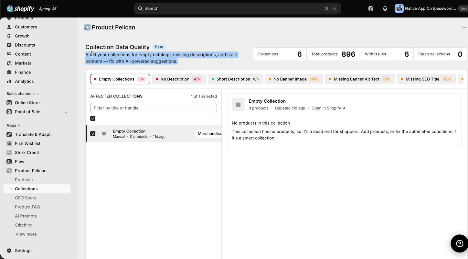Click the Customers sidebar link
468x259 pixels.
(x=26, y=27)
